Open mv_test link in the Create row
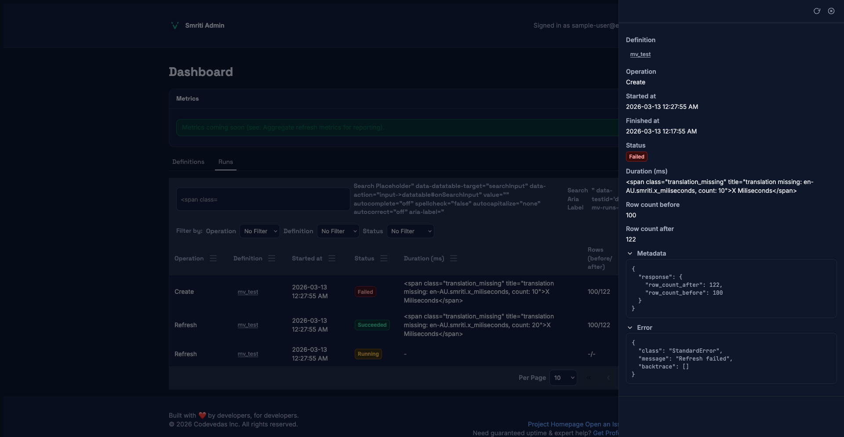 click(248, 292)
